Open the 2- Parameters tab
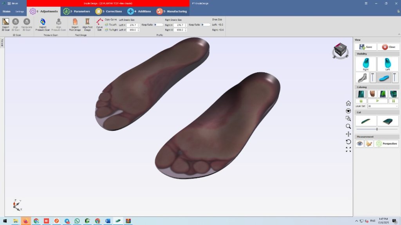Image resolution: width=401 pixels, height=225 pixels. 76,11
